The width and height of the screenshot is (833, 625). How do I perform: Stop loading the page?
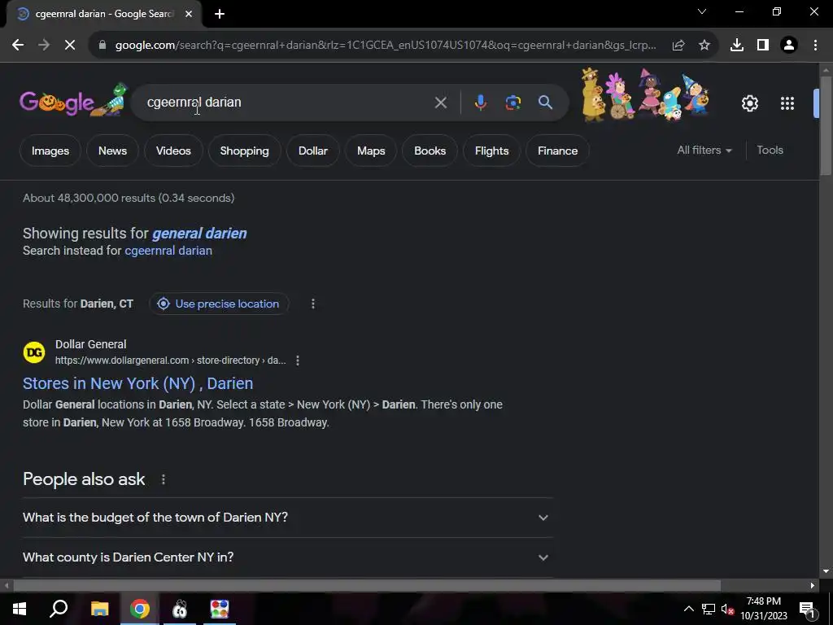(x=70, y=46)
